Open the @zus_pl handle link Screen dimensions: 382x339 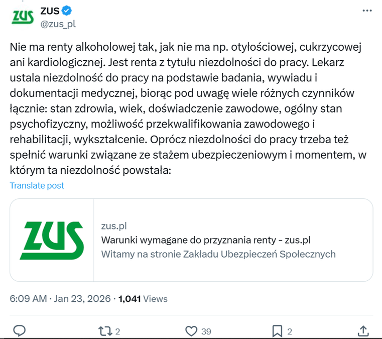click(x=58, y=24)
